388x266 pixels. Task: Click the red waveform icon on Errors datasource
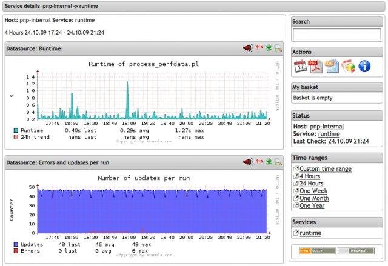[x=258, y=162]
